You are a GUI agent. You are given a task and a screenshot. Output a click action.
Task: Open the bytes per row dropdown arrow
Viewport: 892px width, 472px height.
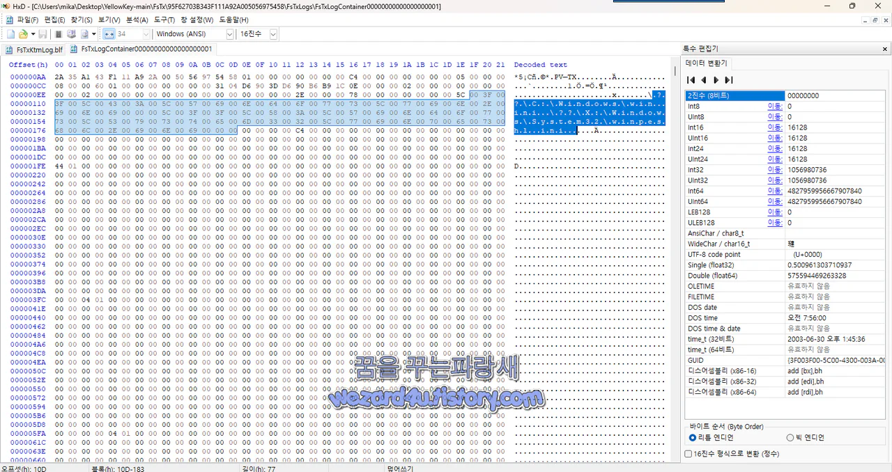[x=146, y=34]
